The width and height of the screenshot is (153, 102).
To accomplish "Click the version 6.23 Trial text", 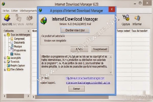I will pyautogui.click(x=75, y=24).
